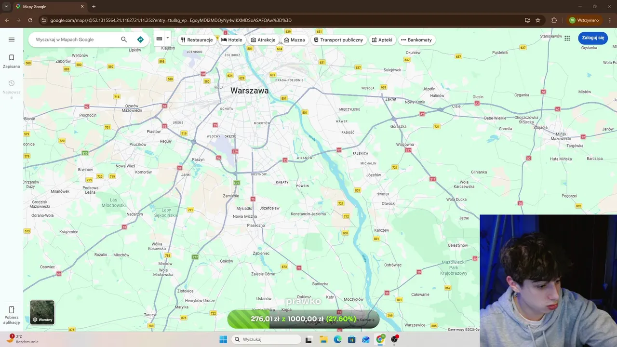Viewport: 617px width, 347px height.
Task: Open Outlook from the taskbar
Action: (366, 339)
